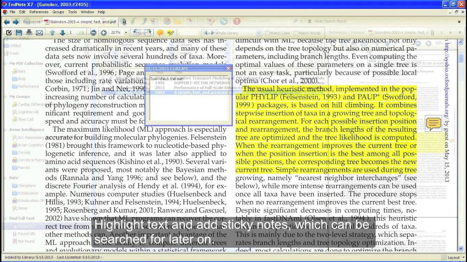Click the Help question mark icon
The height and width of the screenshot is (262, 467).
click(237, 22)
